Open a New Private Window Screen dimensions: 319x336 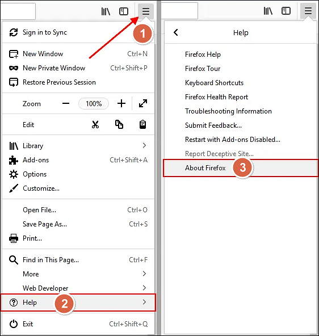click(x=78, y=68)
